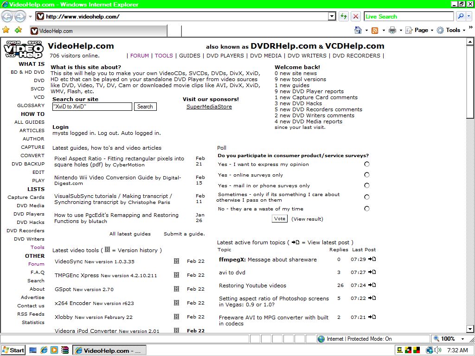Click the scrollbar down arrow
475x356 pixels.
click(x=470, y=329)
